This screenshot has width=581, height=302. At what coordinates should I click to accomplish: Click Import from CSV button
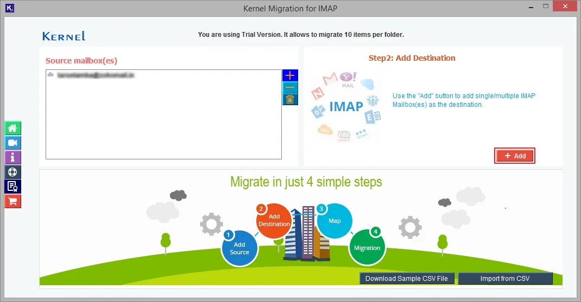pos(505,278)
